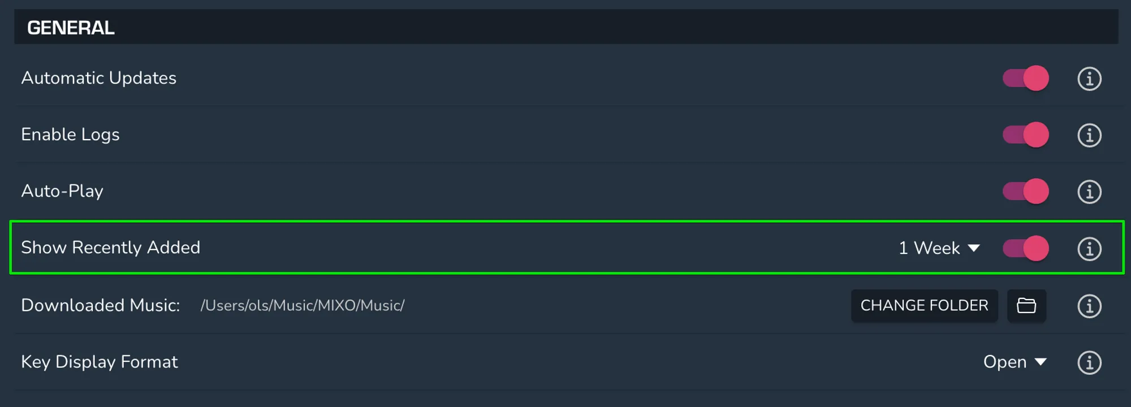Expand the Key Display Format dropdown
Image resolution: width=1131 pixels, height=407 pixels.
(x=1016, y=362)
